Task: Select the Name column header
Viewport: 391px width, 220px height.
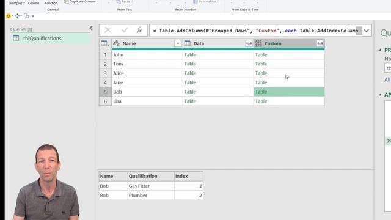Action: (147, 43)
